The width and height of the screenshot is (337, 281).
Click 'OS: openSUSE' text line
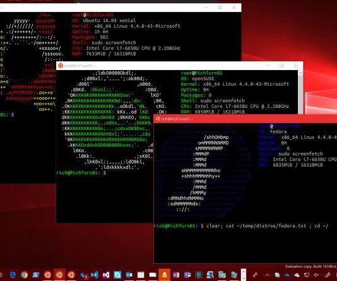(198, 78)
